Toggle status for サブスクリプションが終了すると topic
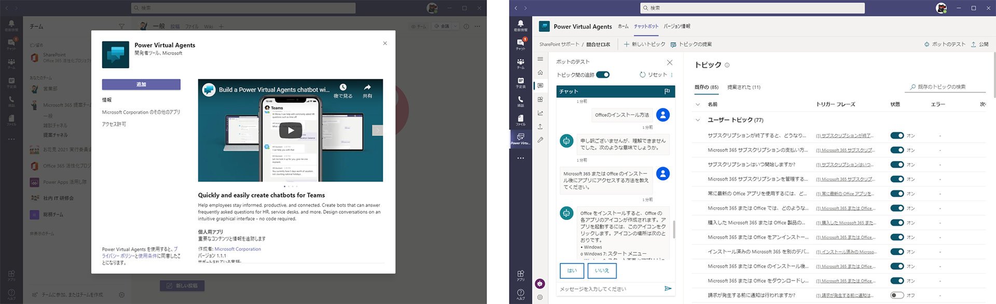996x304 pixels. tap(897, 135)
